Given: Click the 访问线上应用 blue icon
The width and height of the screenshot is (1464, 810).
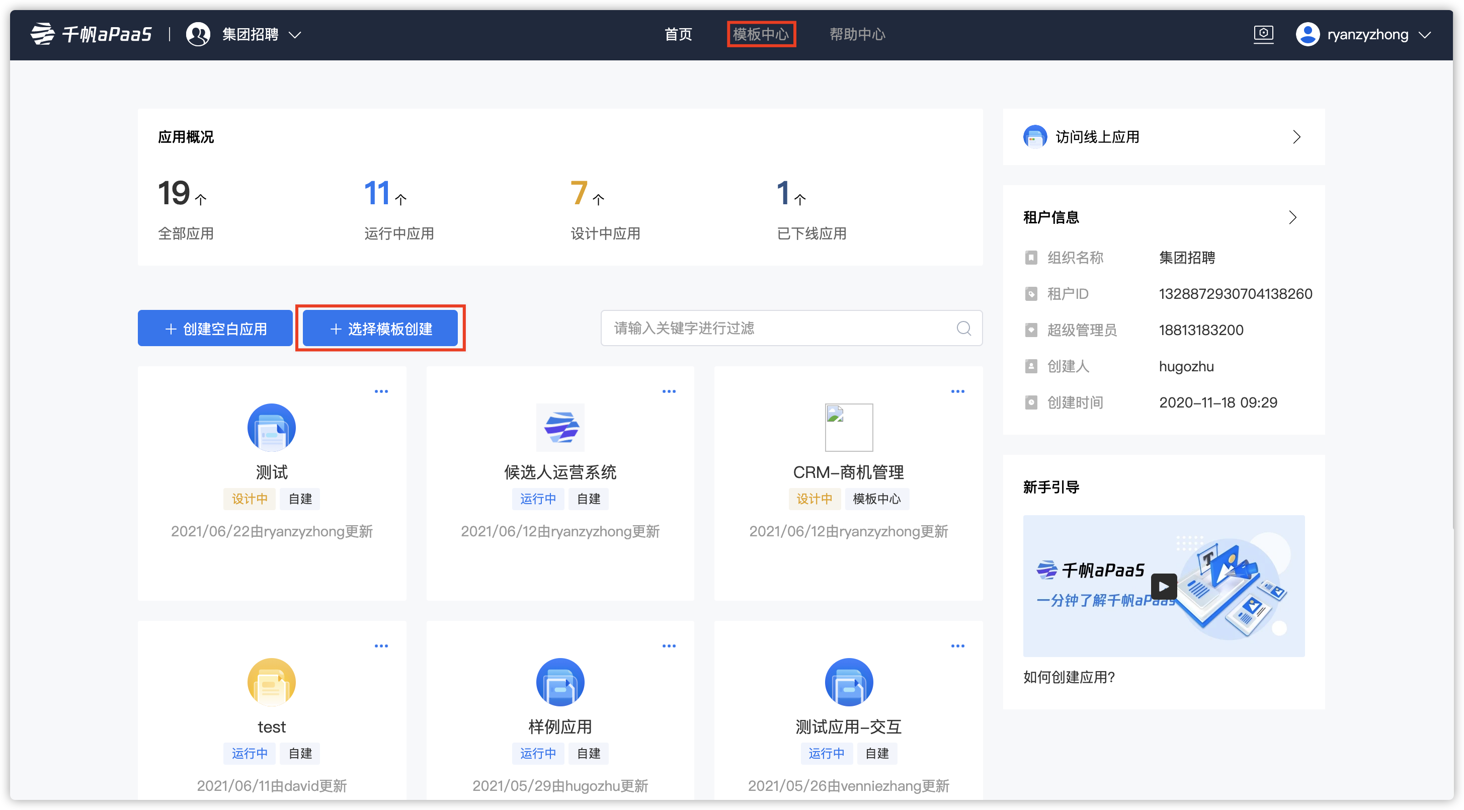Looking at the screenshot, I should (x=1034, y=137).
